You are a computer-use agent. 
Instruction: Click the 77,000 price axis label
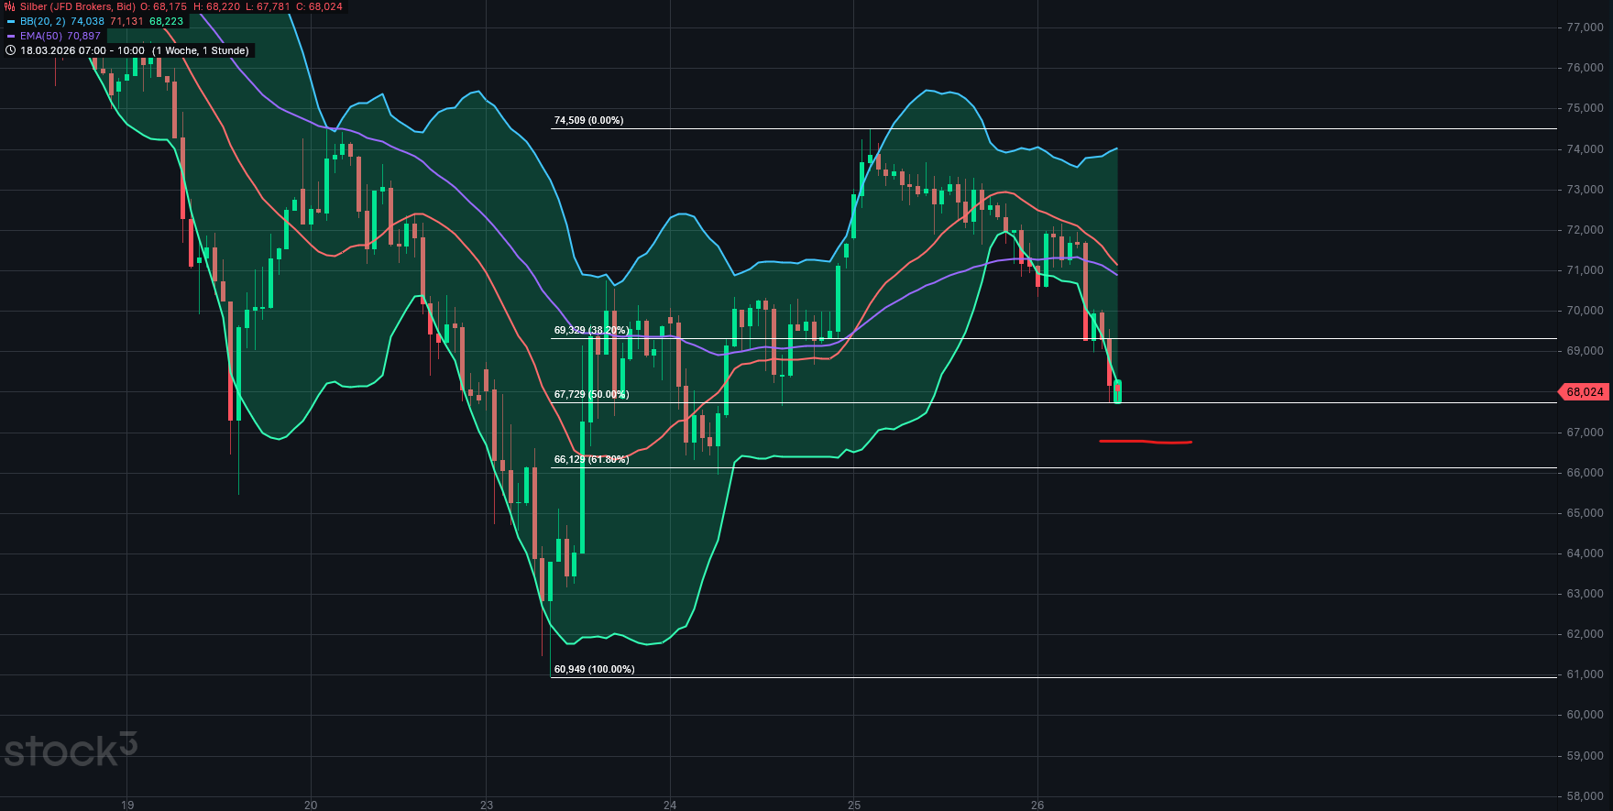1585,27
